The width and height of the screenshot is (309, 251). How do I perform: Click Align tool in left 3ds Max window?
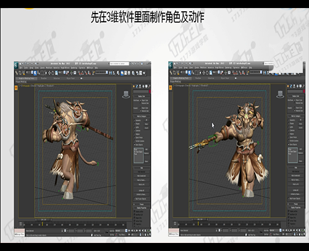point(114,73)
